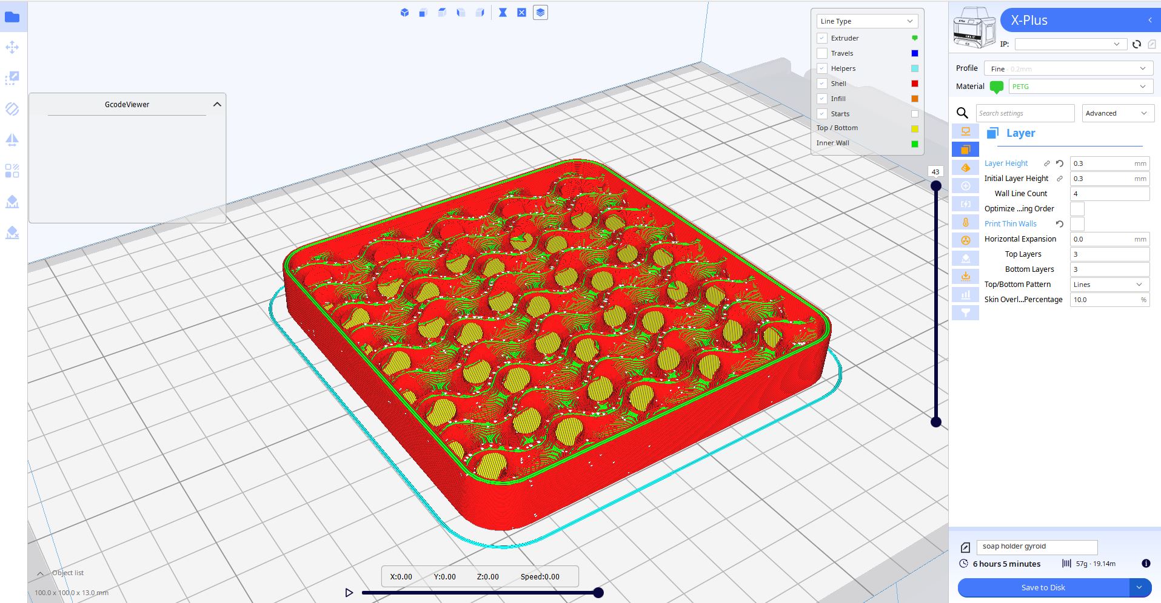The width and height of the screenshot is (1161, 603).
Task: Collapse the GcodeViewer panel
Action: (217, 105)
